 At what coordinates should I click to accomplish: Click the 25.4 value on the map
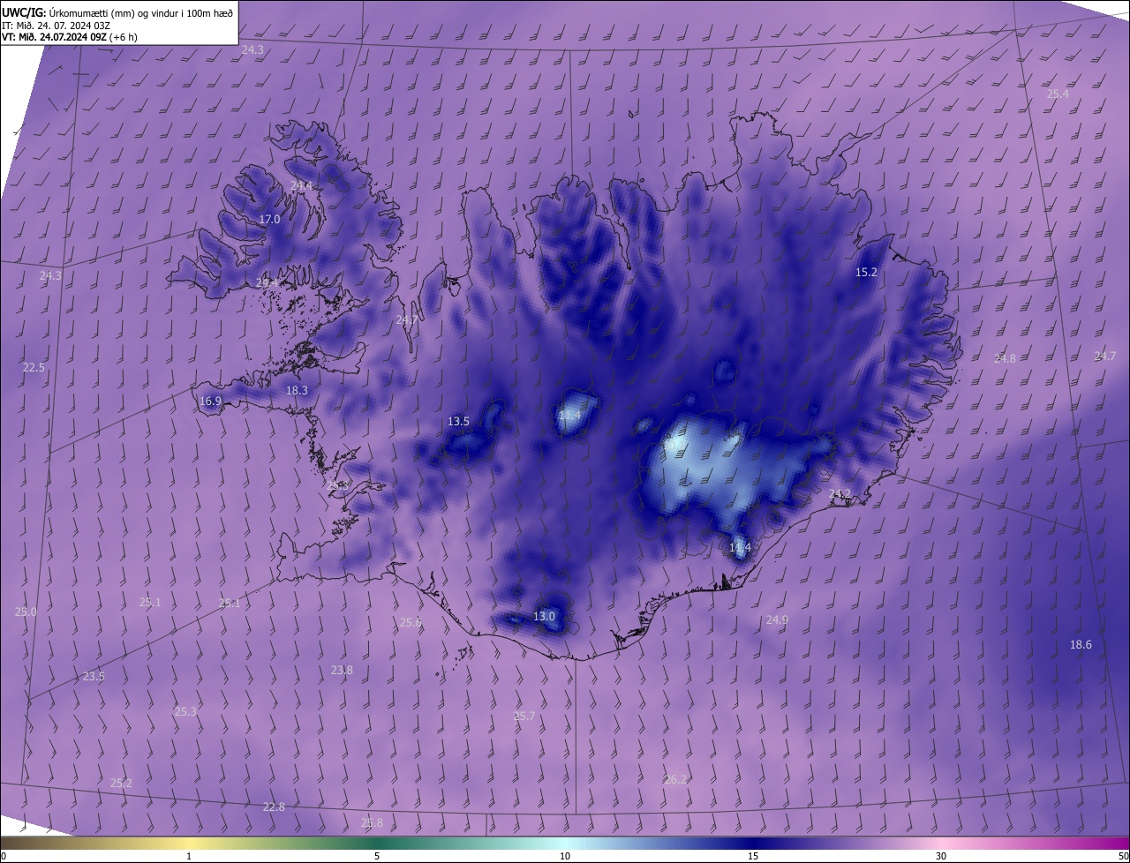1058,94
